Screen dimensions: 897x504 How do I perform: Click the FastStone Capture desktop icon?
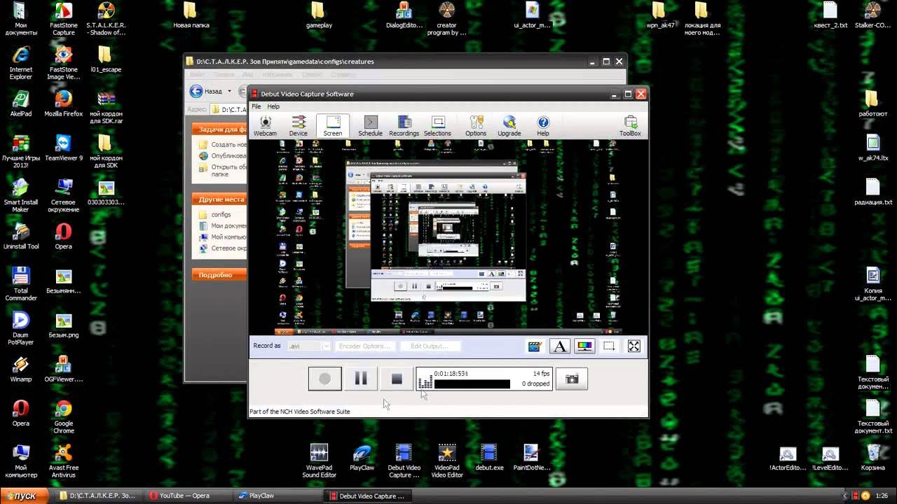[x=64, y=19]
